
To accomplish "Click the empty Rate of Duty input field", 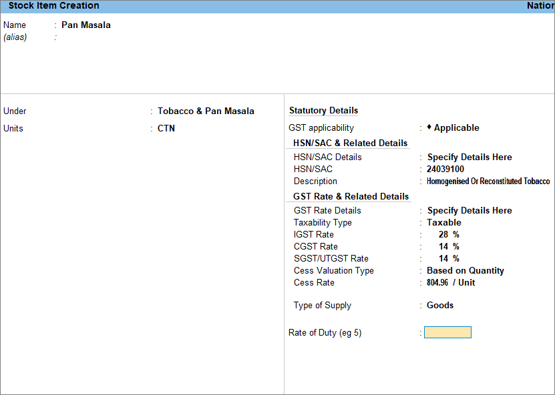I will click(x=447, y=332).
